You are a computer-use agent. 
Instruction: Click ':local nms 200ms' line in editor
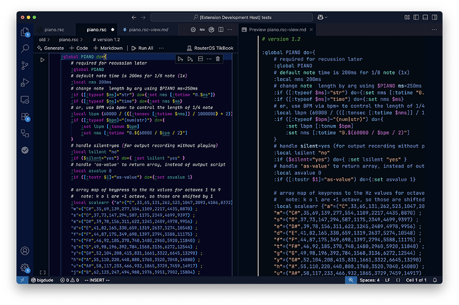pyautogui.click(x=91, y=82)
